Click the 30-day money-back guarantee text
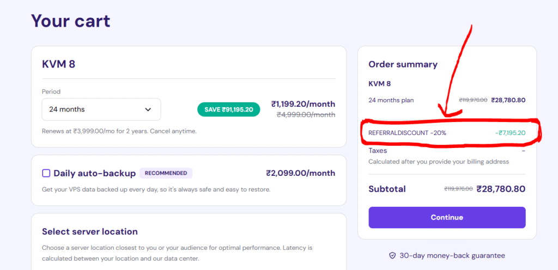 pos(452,255)
